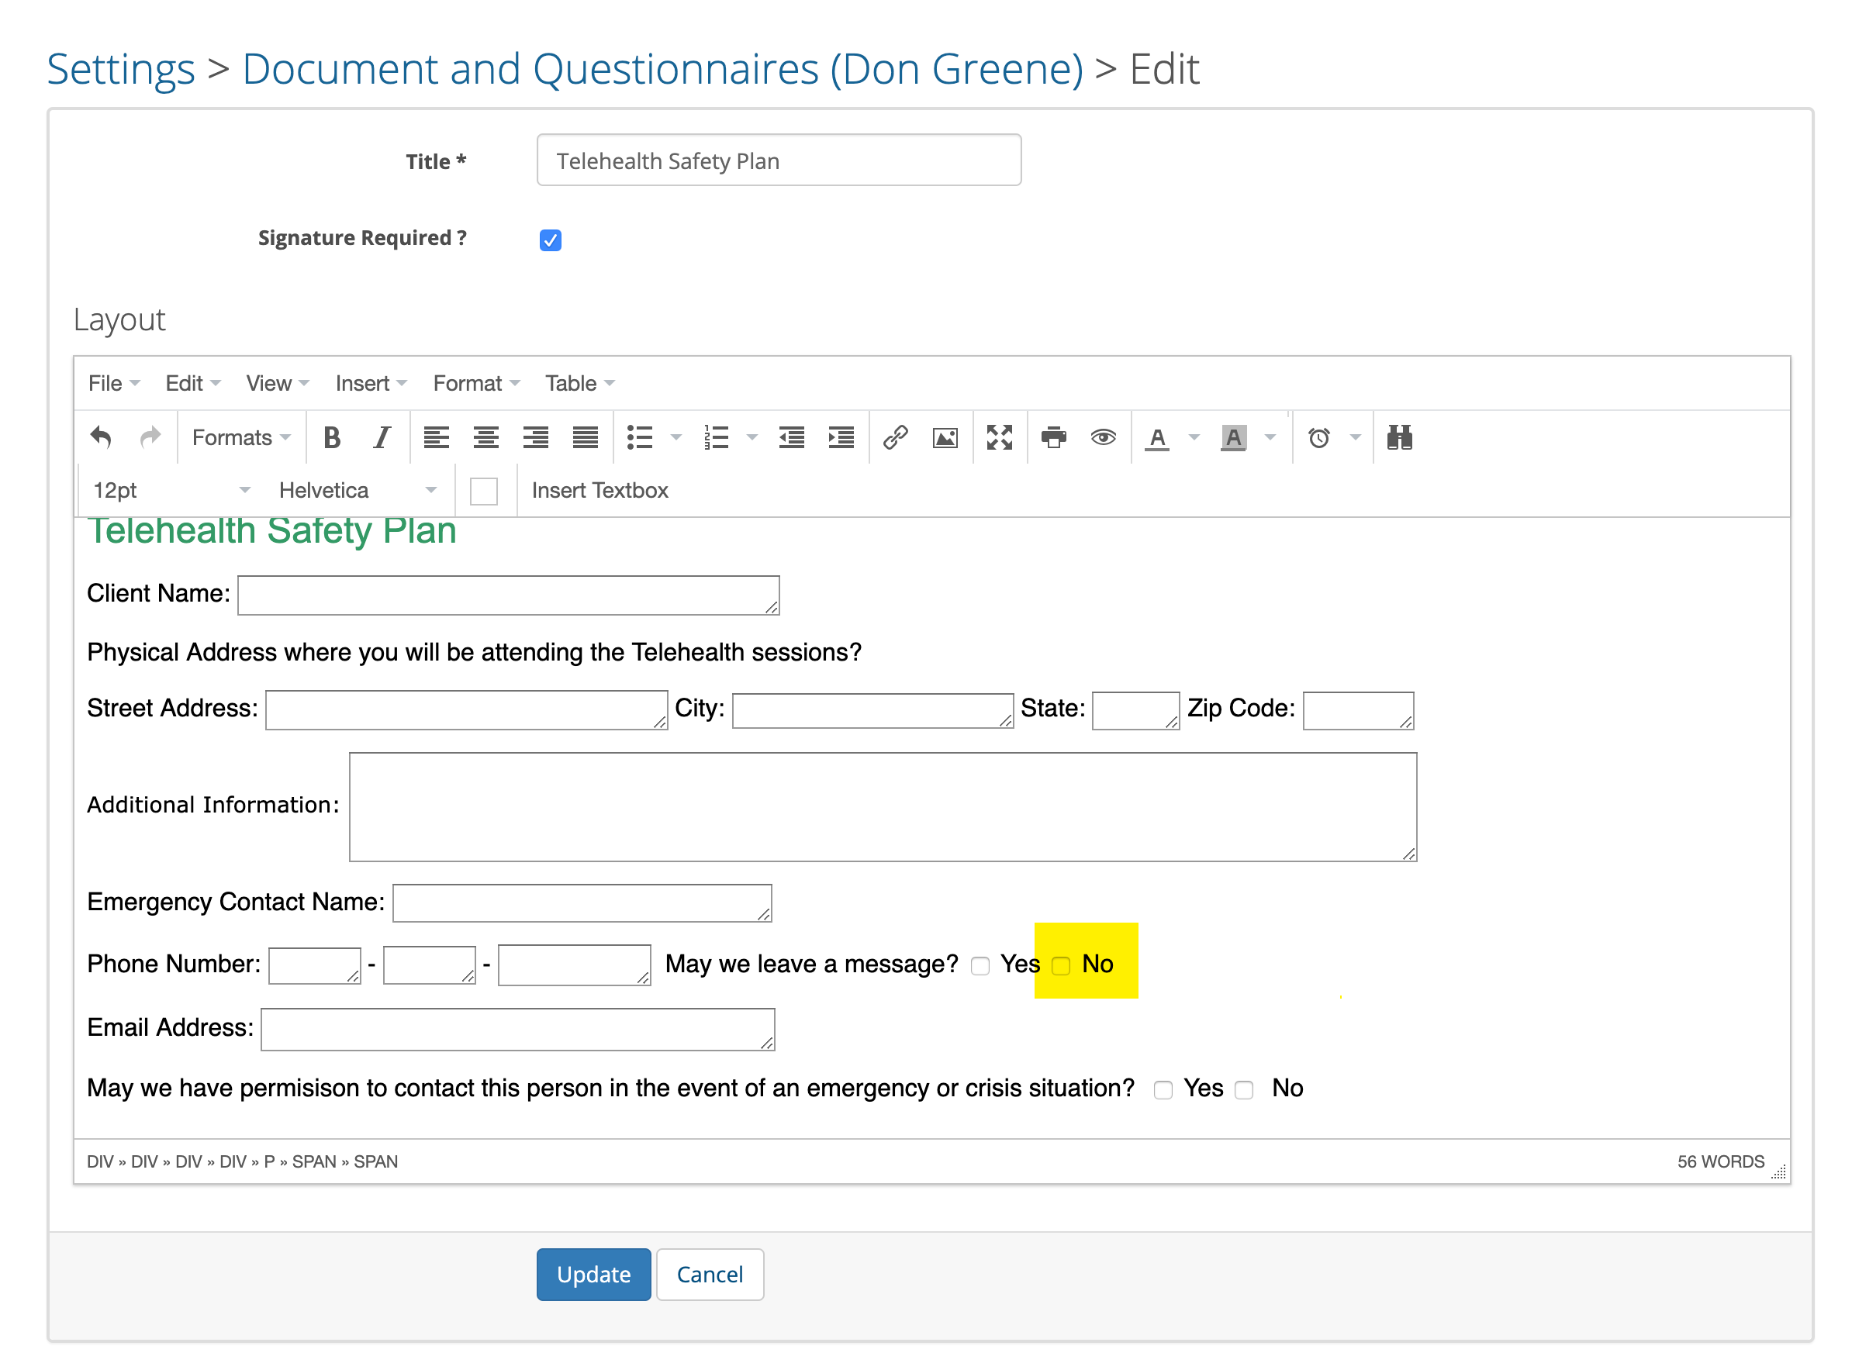Open the find and replace tool

1399,437
